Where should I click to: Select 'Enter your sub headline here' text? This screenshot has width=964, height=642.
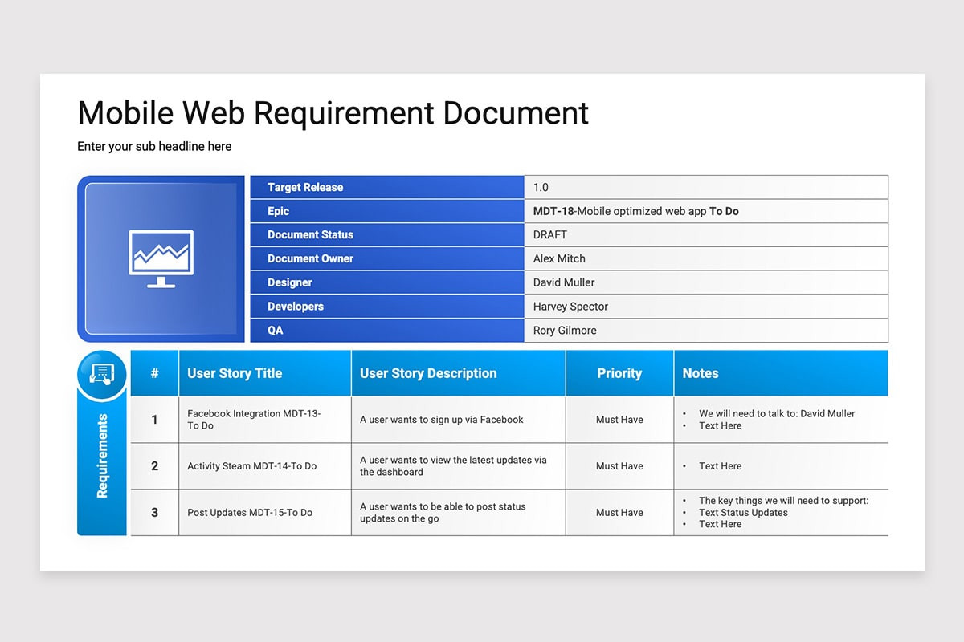154,146
